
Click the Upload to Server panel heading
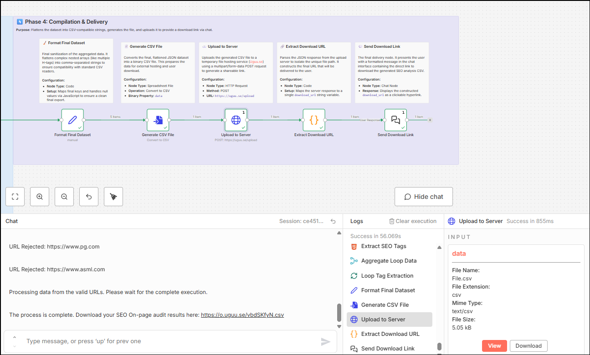pyautogui.click(x=481, y=221)
